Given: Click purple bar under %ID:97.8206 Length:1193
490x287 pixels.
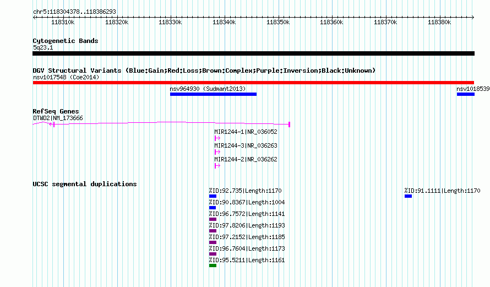Looking at the screenshot, I should 213,231.
